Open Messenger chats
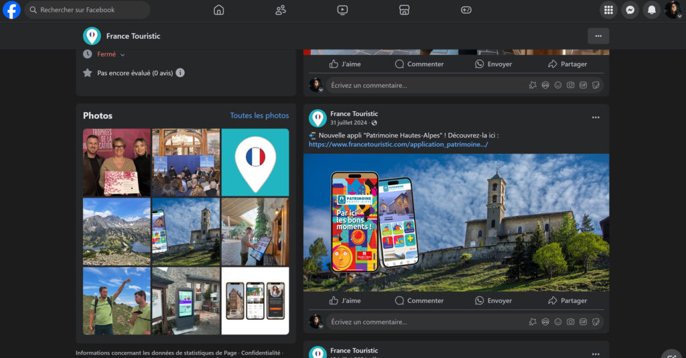Viewport: 686px width, 358px height. 630,9
